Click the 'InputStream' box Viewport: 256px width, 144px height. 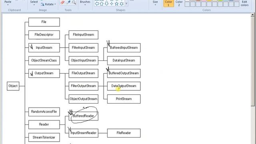44,48
